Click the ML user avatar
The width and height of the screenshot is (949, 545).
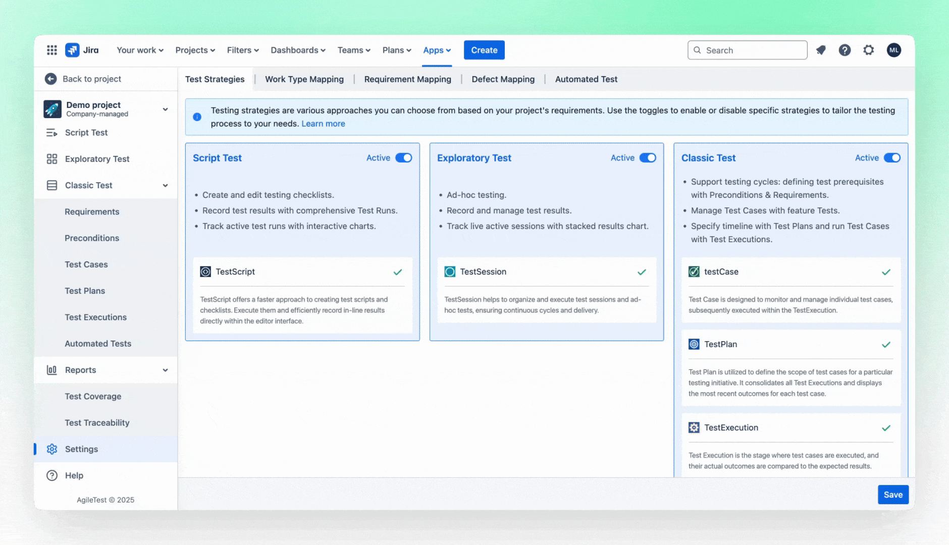pos(893,50)
